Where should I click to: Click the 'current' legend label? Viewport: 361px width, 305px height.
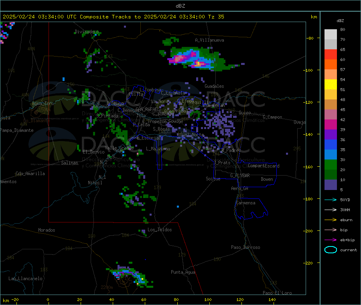point(349,250)
